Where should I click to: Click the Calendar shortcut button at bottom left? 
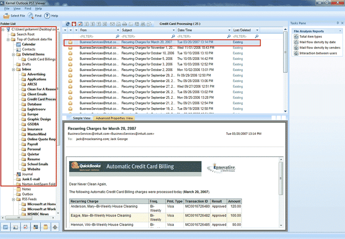[x=6, y=227]
